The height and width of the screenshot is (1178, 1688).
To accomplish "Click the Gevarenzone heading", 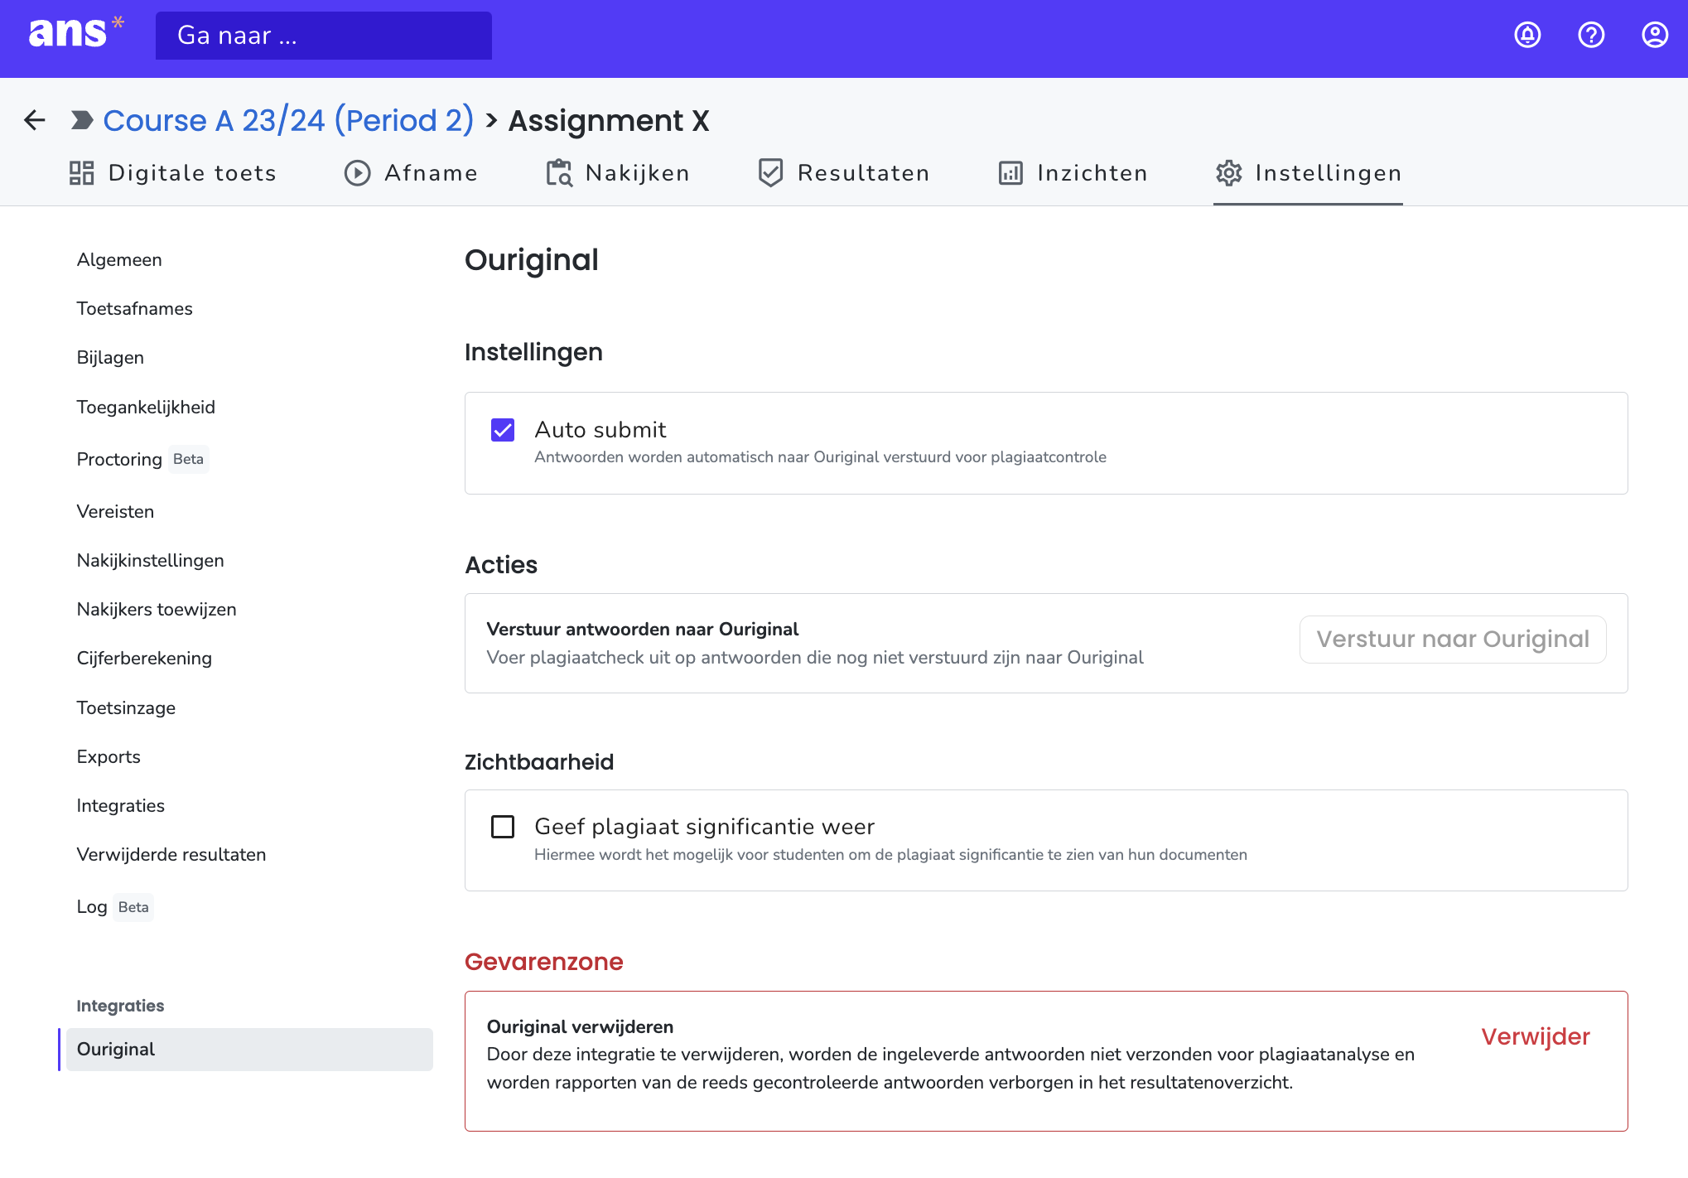I will pyautogui.click(x=544, y=962).
